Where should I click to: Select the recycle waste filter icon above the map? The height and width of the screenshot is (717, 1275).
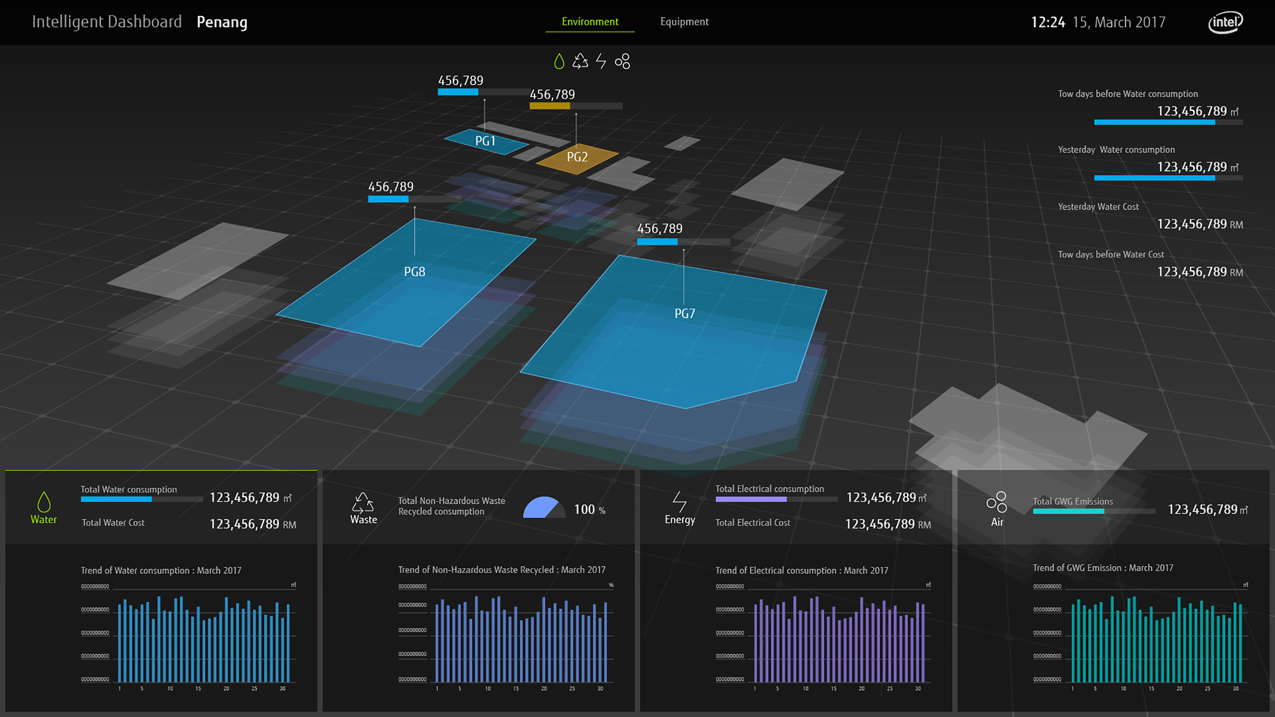580,61
